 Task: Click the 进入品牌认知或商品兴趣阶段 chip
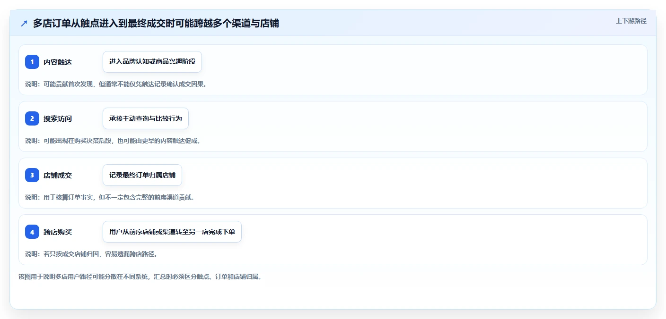coord(152,62)
